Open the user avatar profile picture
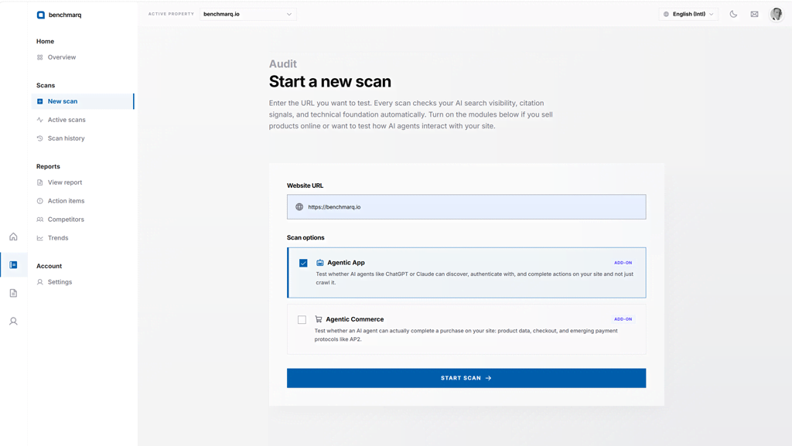Screen dimensions: 792x446 776,14
